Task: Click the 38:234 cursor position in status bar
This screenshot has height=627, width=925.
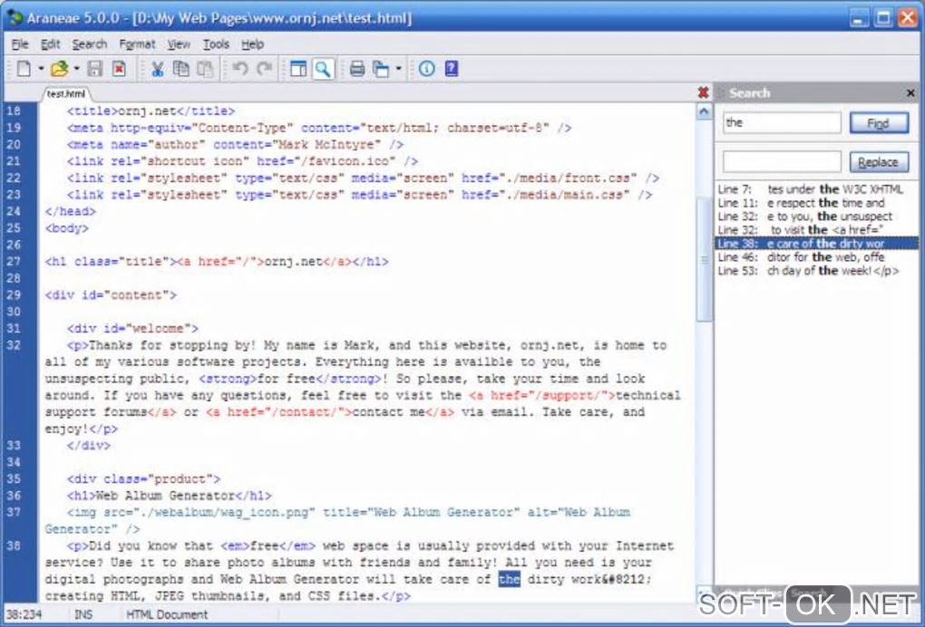Action: click(x=24, y=614)
